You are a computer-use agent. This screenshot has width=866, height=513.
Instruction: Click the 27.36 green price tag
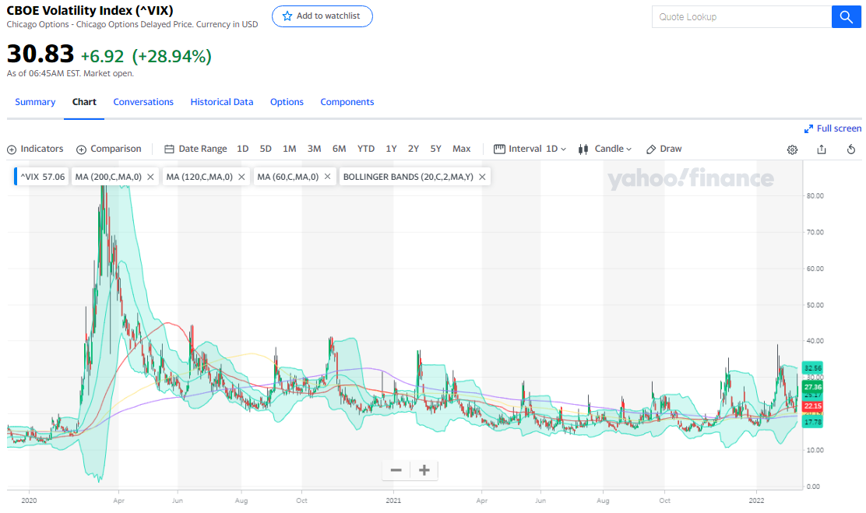pos(812,387)
